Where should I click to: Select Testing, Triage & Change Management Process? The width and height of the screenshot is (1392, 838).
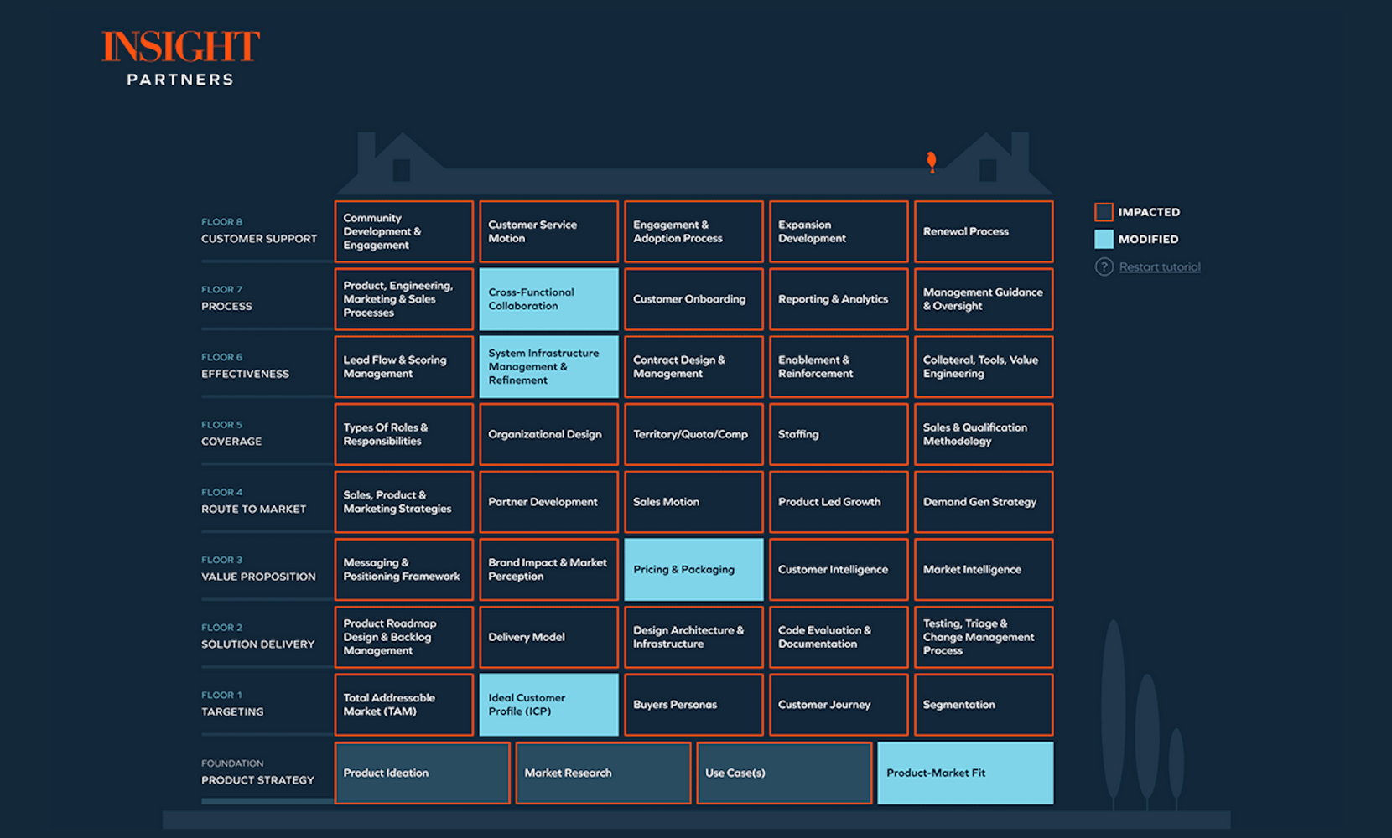click(984, 638)
